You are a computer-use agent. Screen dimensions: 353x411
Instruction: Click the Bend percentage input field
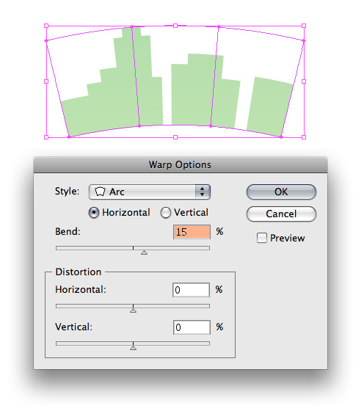click(192, 232)
